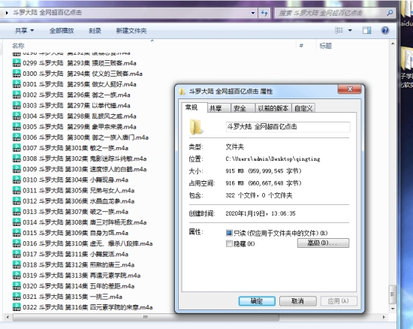Select file icon for 0322 第316集
The height and width of the screenshot is (329, 413).
[x=17, y=307]
